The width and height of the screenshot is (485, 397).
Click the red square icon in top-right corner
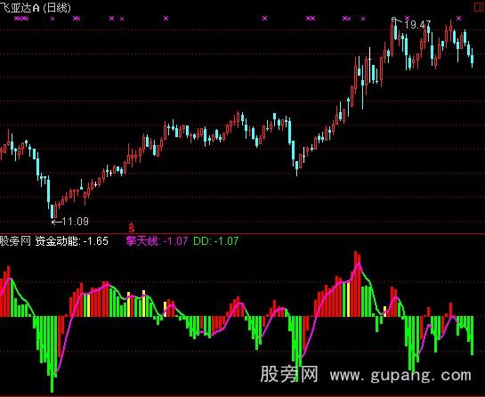[x=480, y=7]
